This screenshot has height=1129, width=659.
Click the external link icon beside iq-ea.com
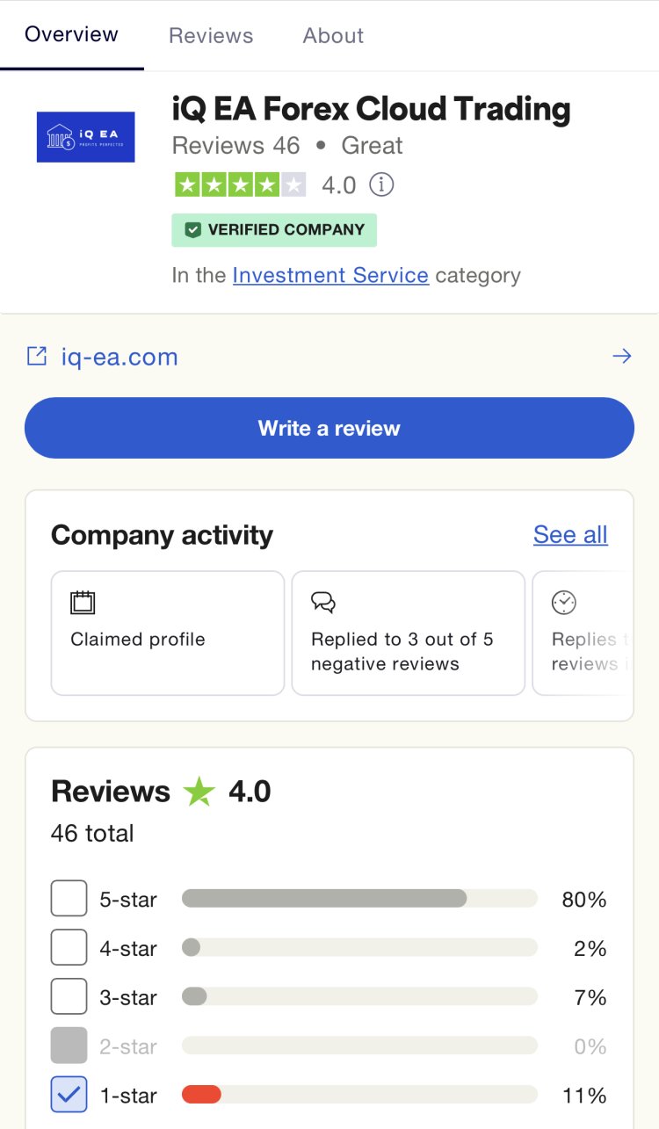point(37,356)
